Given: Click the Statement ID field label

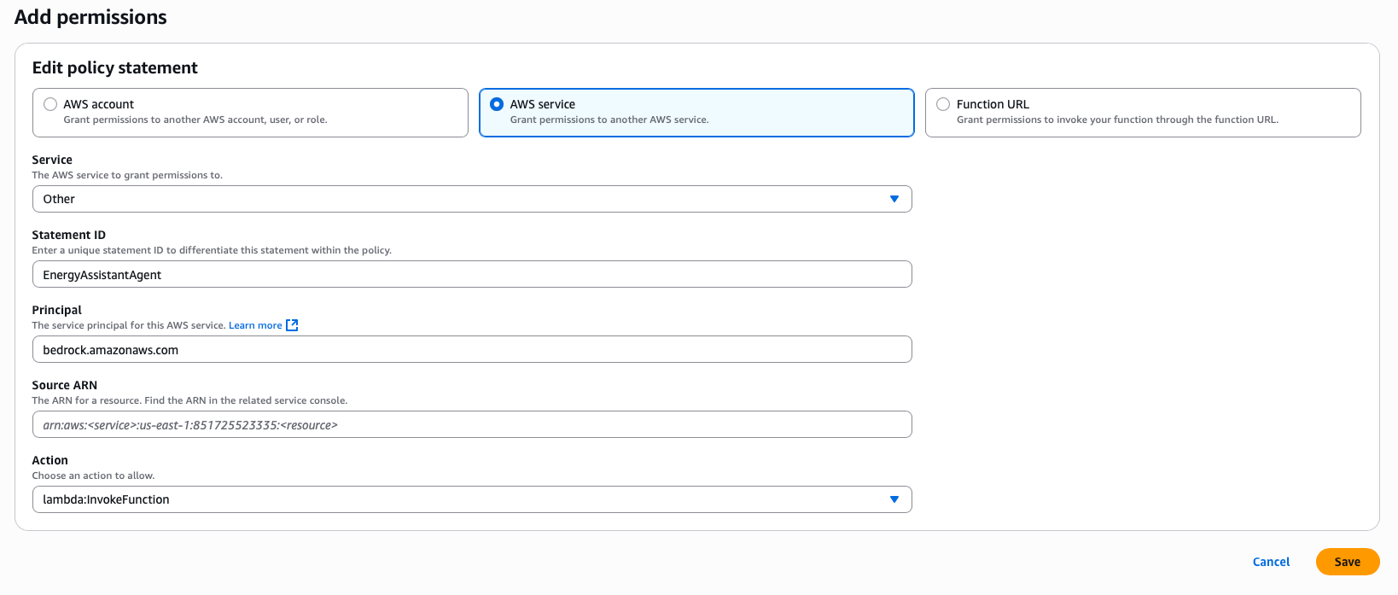Looking at the screenshot, I should coord(69,235).
